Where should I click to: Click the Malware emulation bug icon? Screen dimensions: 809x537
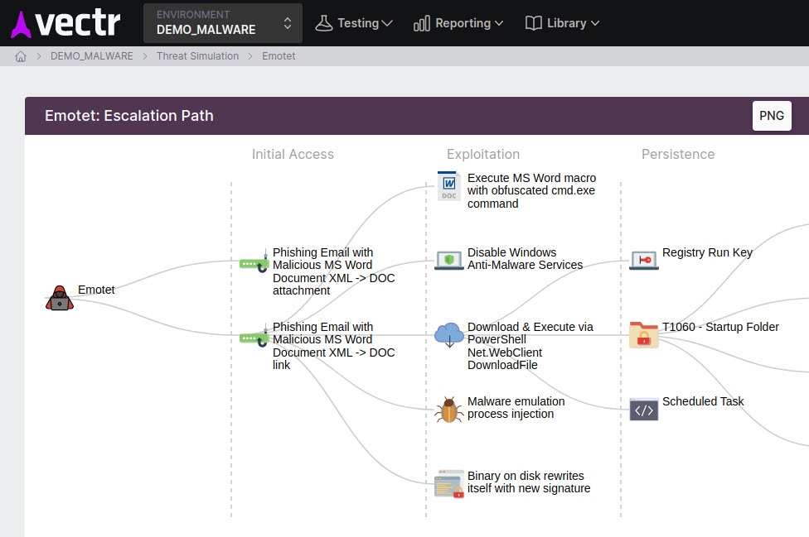click(x=449, y=410)
